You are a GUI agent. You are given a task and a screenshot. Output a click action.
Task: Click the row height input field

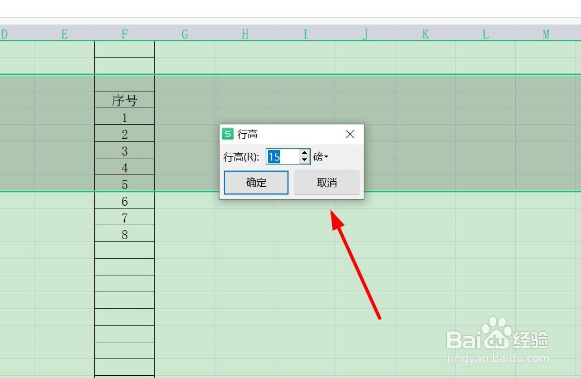(283, 157)
